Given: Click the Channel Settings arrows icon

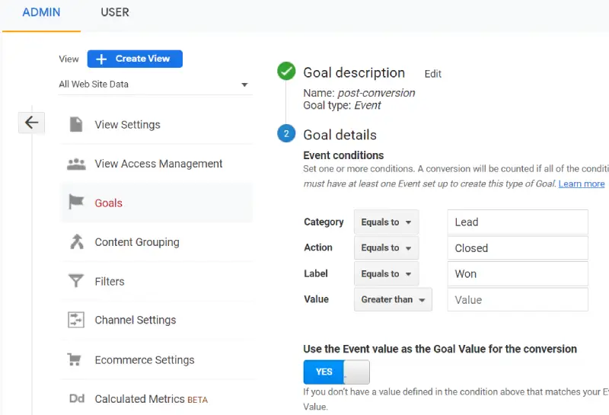Looking at the screenshot, I should point(76,320).
